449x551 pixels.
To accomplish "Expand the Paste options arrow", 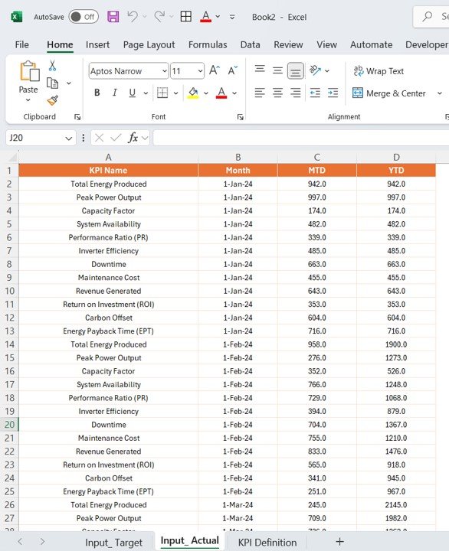I will coord(28,100).
